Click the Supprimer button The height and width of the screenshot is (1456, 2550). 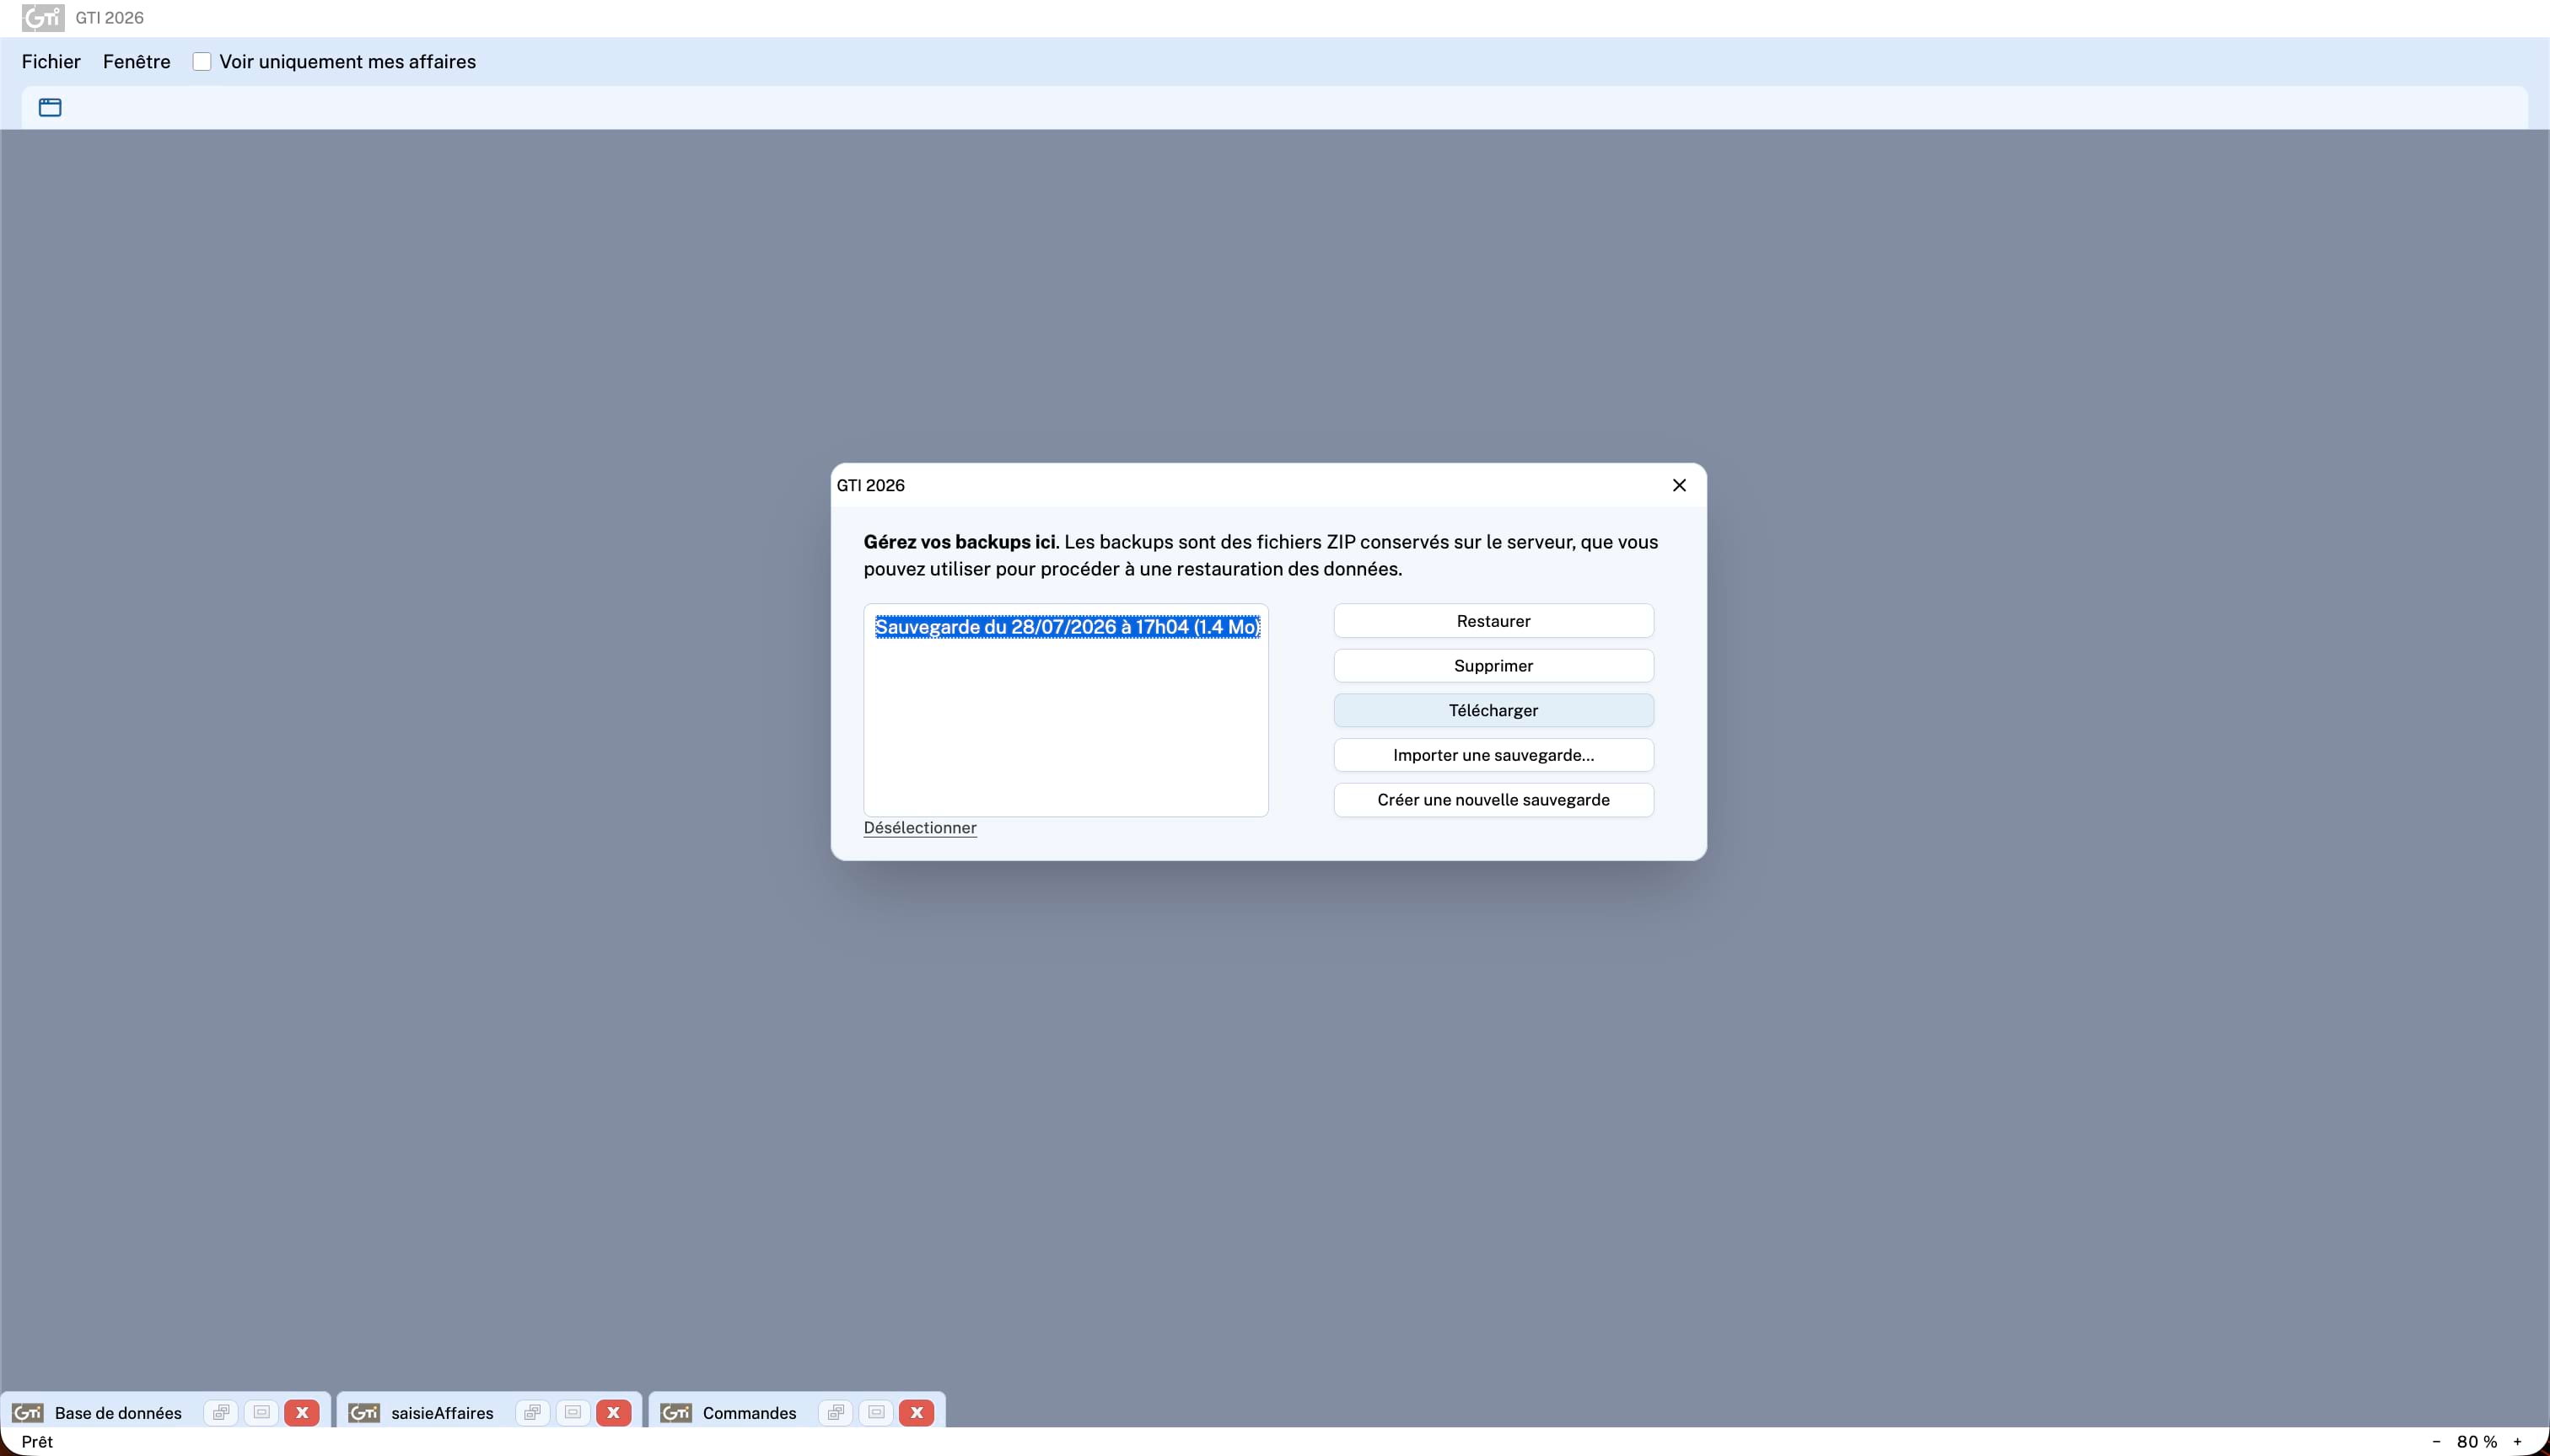pyautogui.click(x=1493, y=666)
